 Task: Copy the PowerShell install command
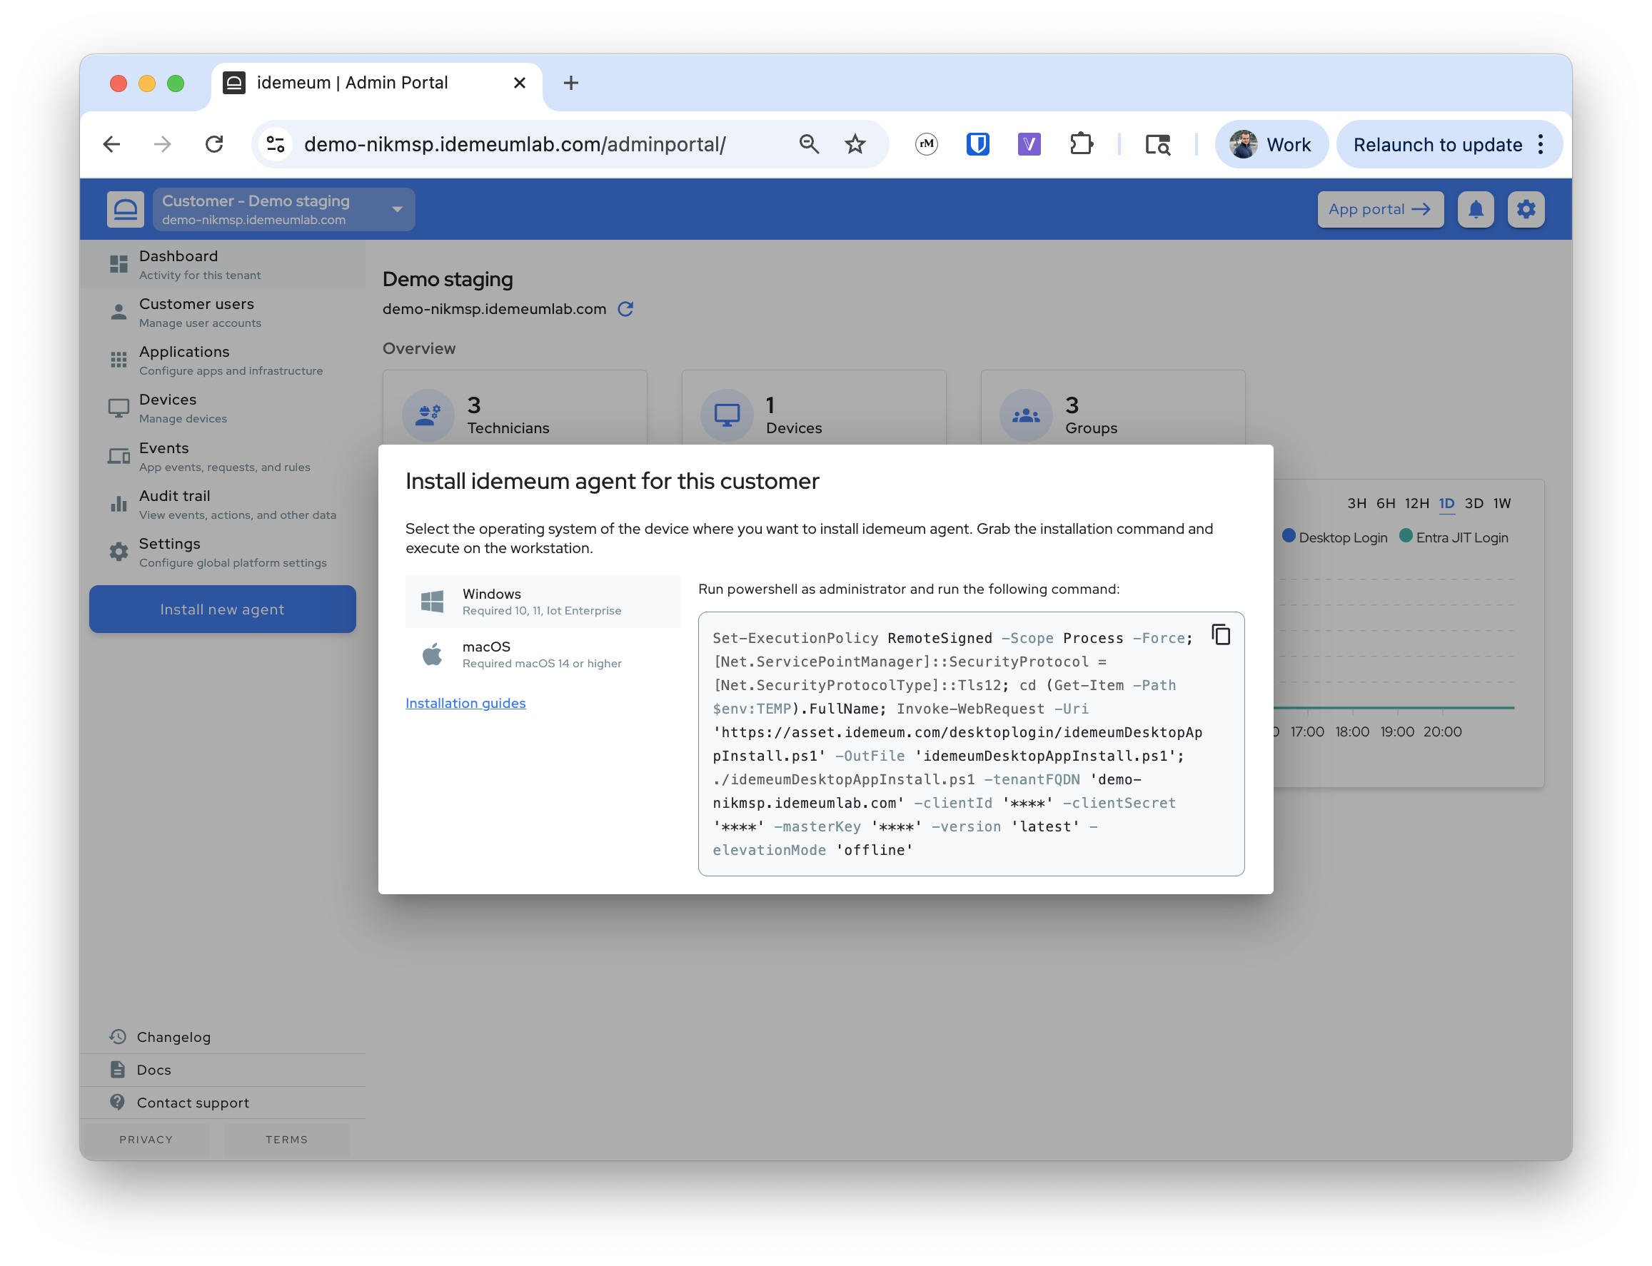click(1220, 635)
